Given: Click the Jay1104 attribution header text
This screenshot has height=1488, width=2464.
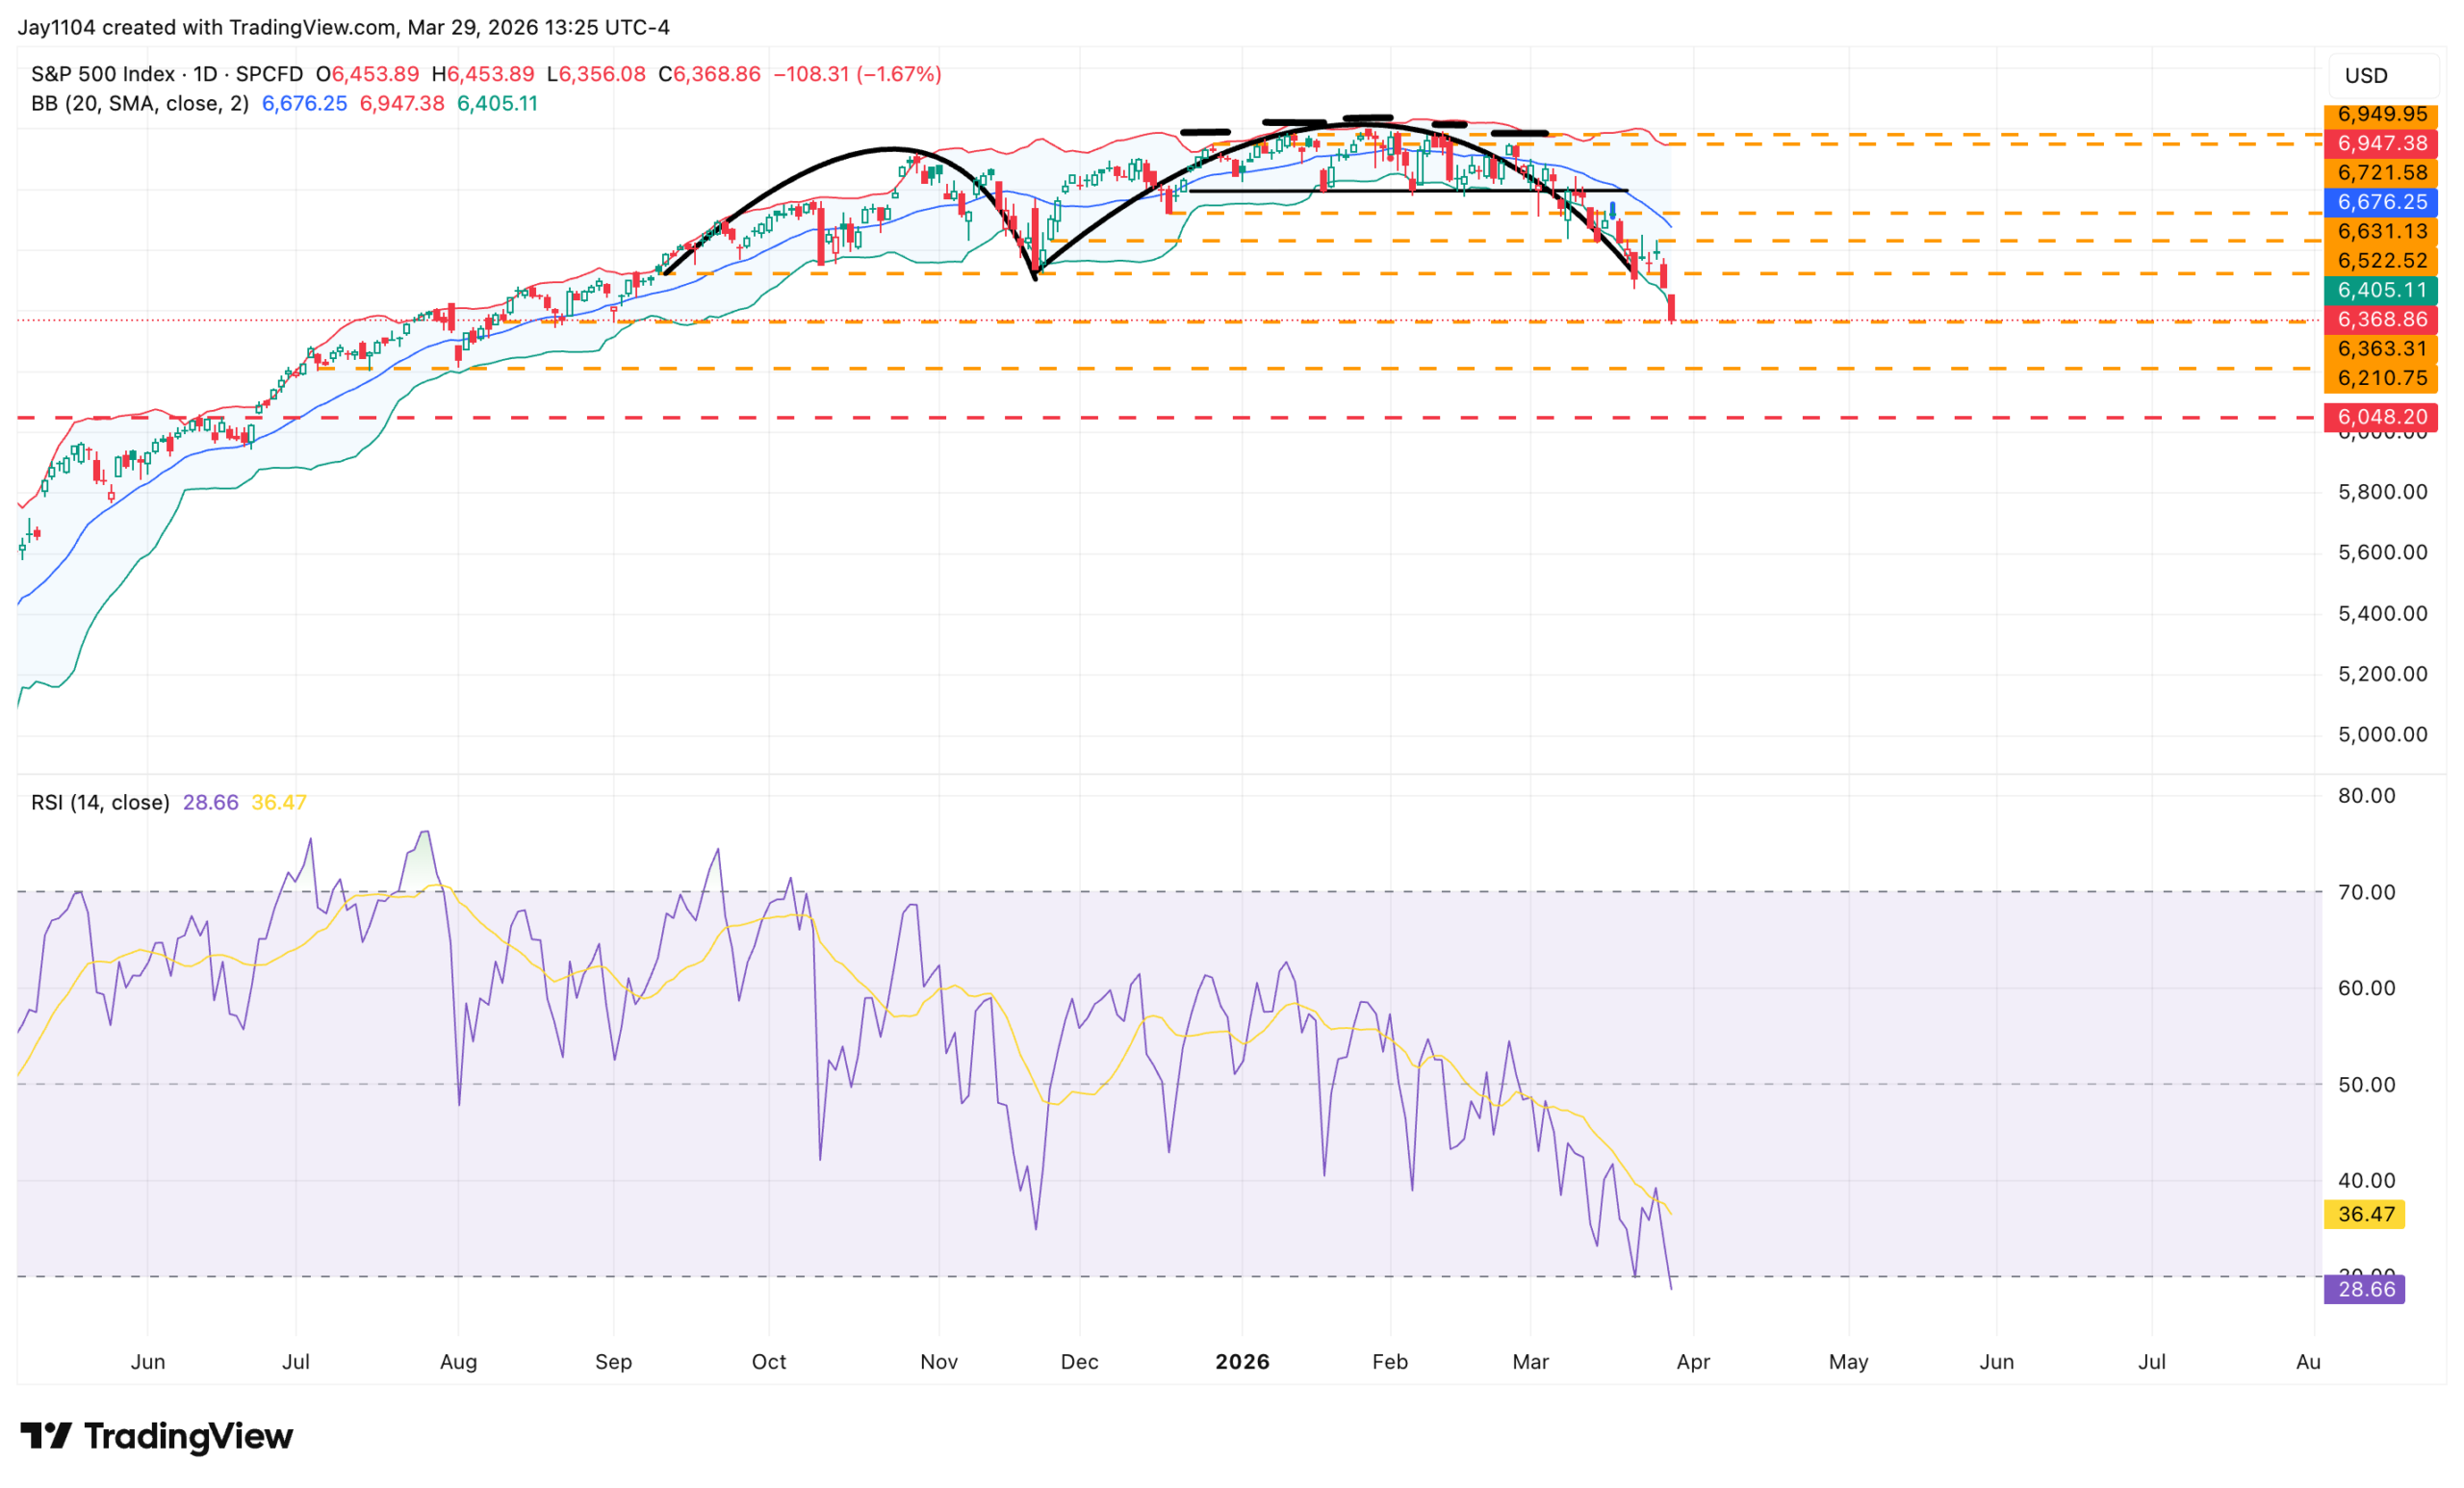Looking at the screenshot, I should [x=343, y=27].
